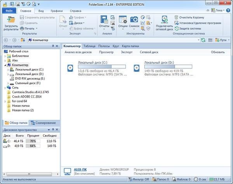Switch to the Вид ribbon tab

[x=41, y=11]
